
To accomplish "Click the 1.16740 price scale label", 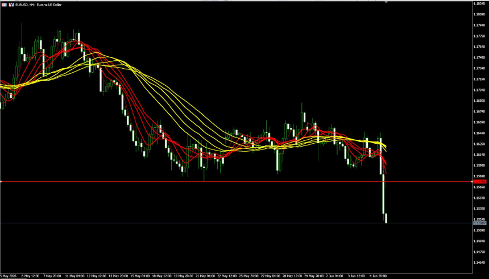I will point(479,111).
